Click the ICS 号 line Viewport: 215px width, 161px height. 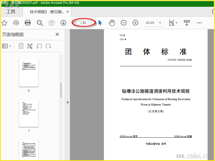[122, 35]
